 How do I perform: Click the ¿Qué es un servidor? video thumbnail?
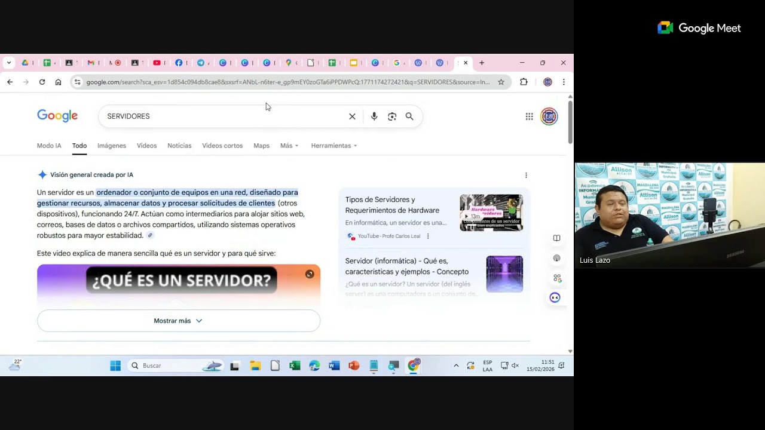[179, 285]
